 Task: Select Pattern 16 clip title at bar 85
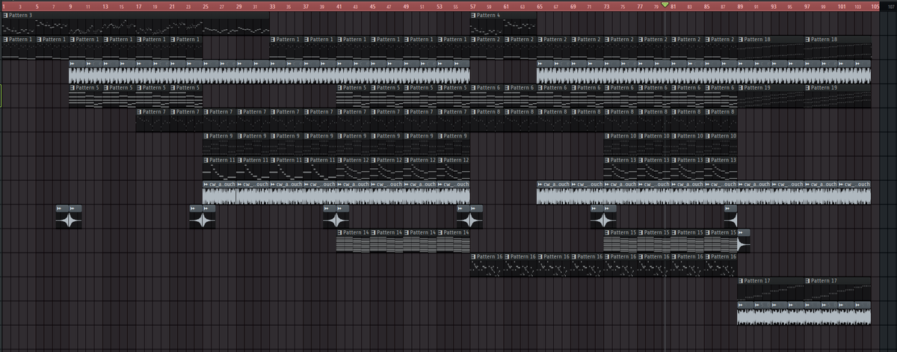click(724, 256)
